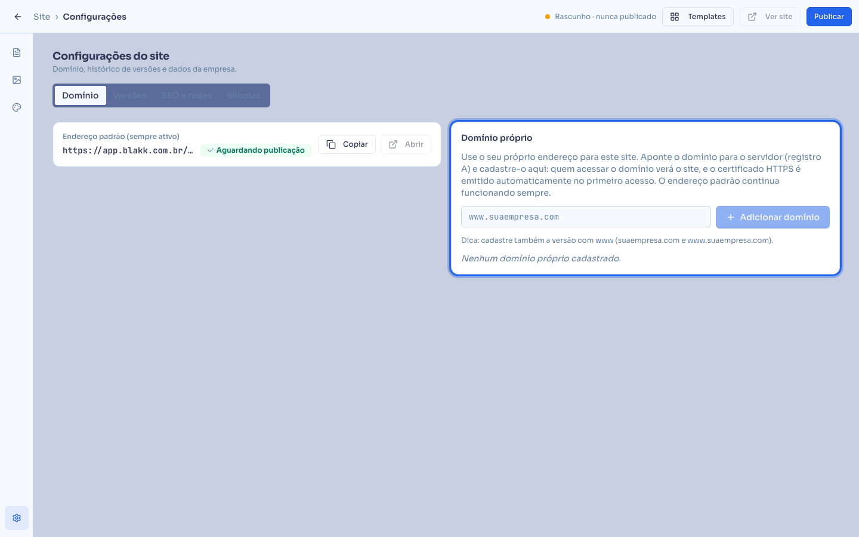Click the Ver site button
Image resolution: width=859 pixels, height=537 pixels.
tap(770, 17)
